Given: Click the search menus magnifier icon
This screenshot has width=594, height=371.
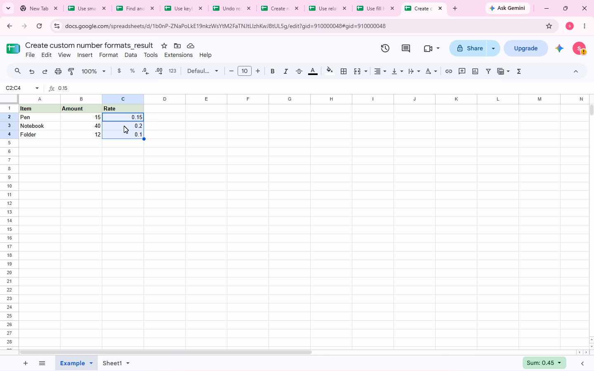Looking at the screenshot, I should (17, 71).
